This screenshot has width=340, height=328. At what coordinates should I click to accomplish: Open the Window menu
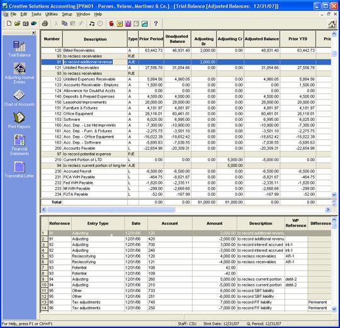[83, 14]
